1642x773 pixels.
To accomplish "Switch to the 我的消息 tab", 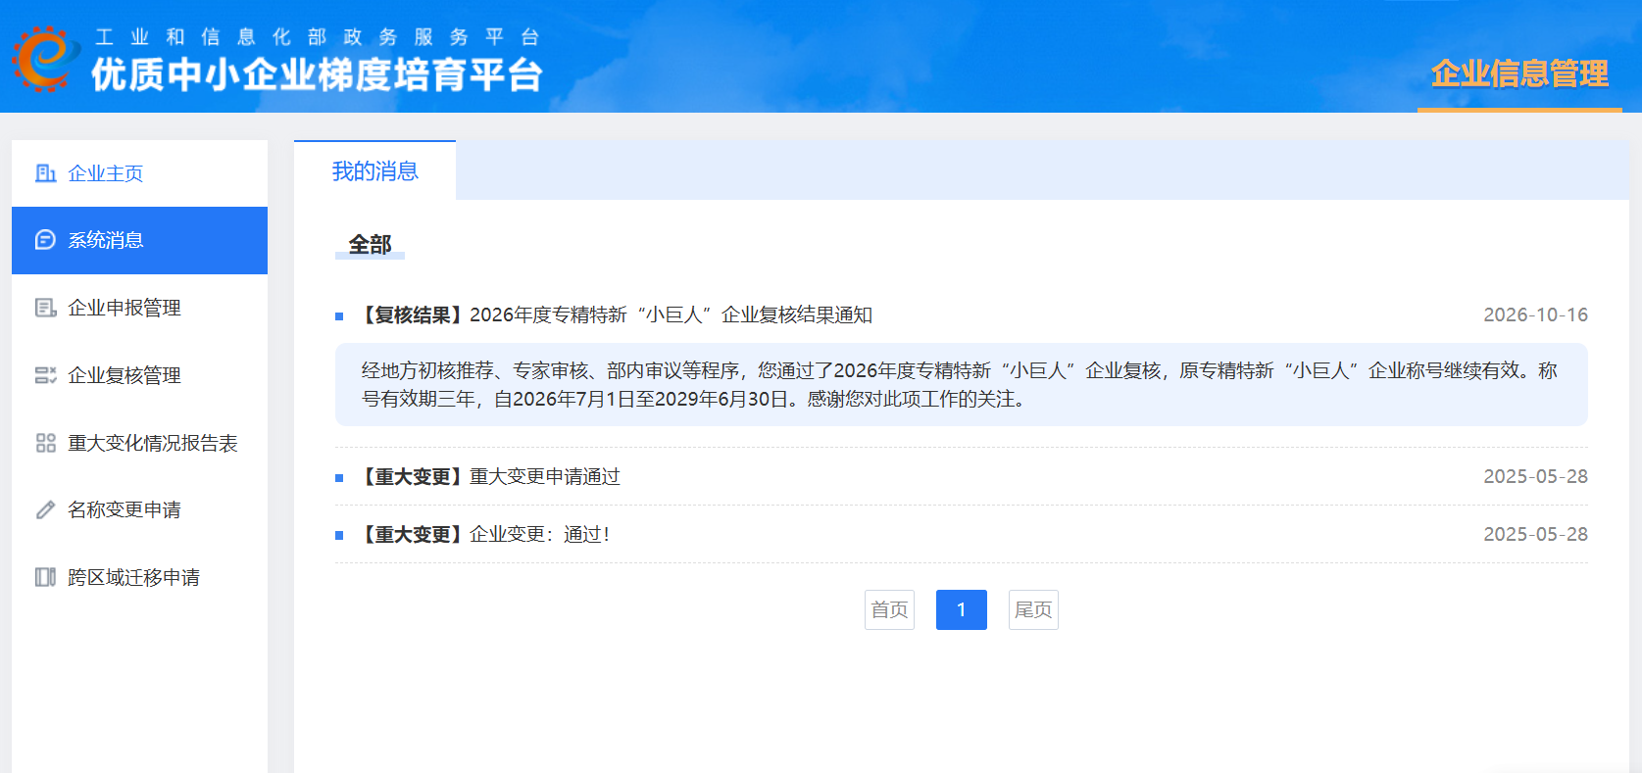I will [x=374, y=170].
